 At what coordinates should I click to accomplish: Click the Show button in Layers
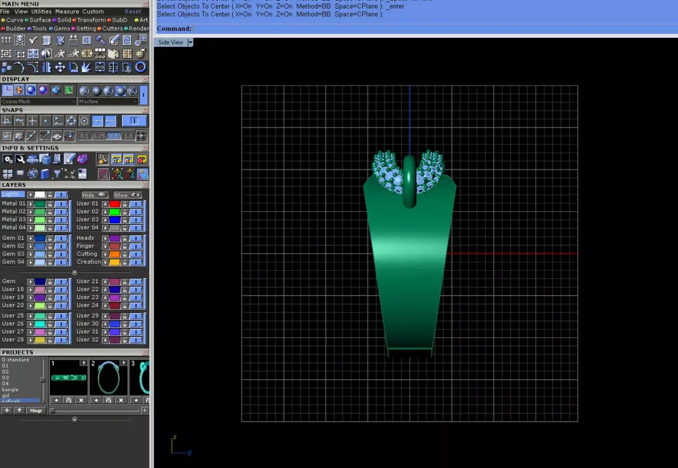(x=128, y=195)
